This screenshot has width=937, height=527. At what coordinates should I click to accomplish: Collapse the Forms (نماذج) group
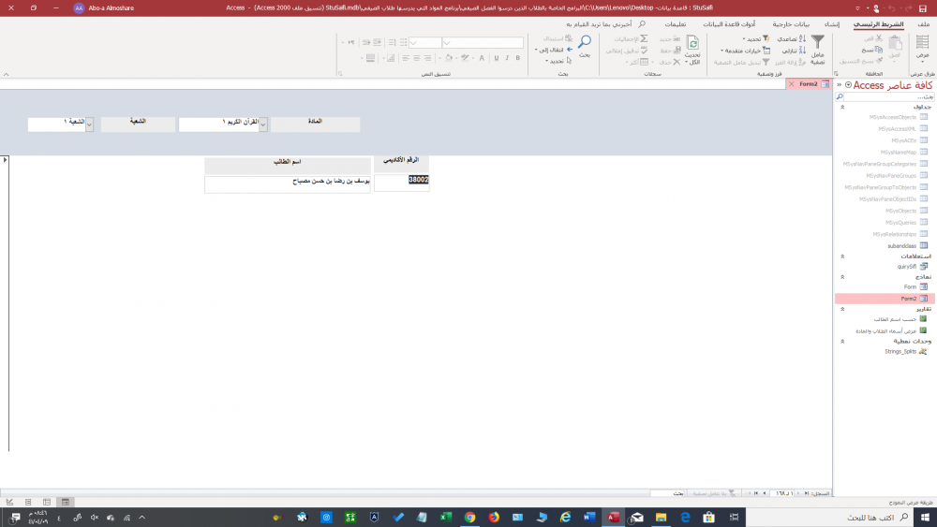pos(842,277)
